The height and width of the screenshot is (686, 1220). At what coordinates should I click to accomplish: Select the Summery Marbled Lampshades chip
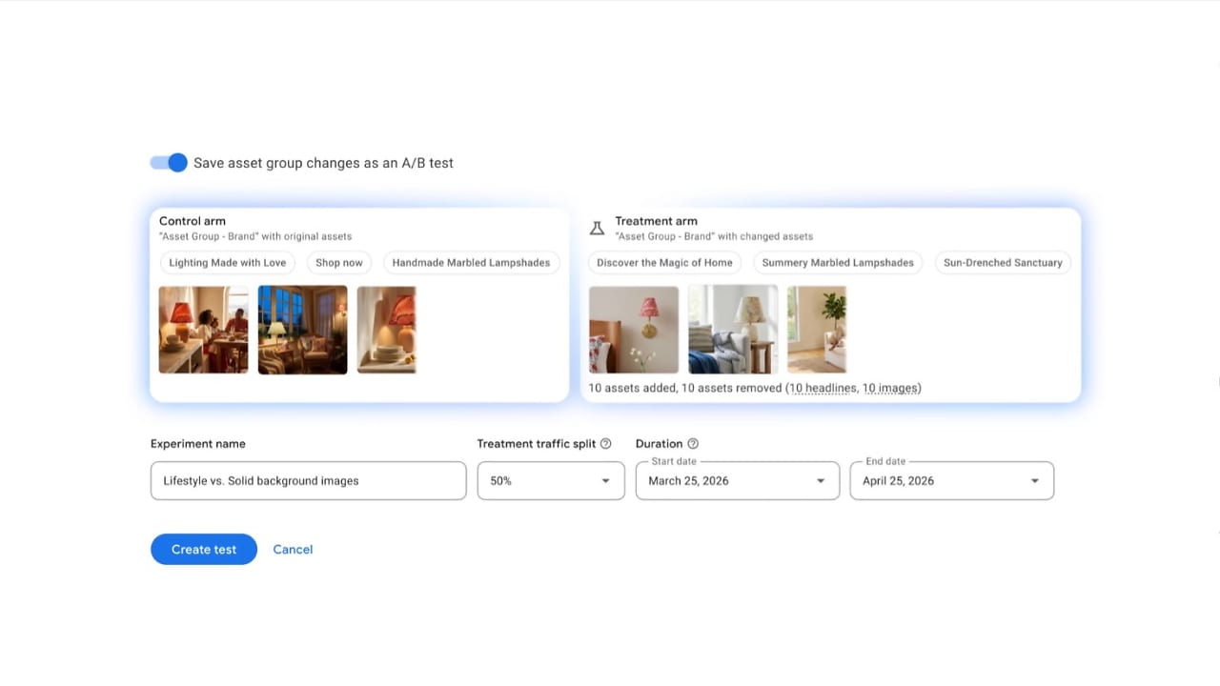pos(838,263)
